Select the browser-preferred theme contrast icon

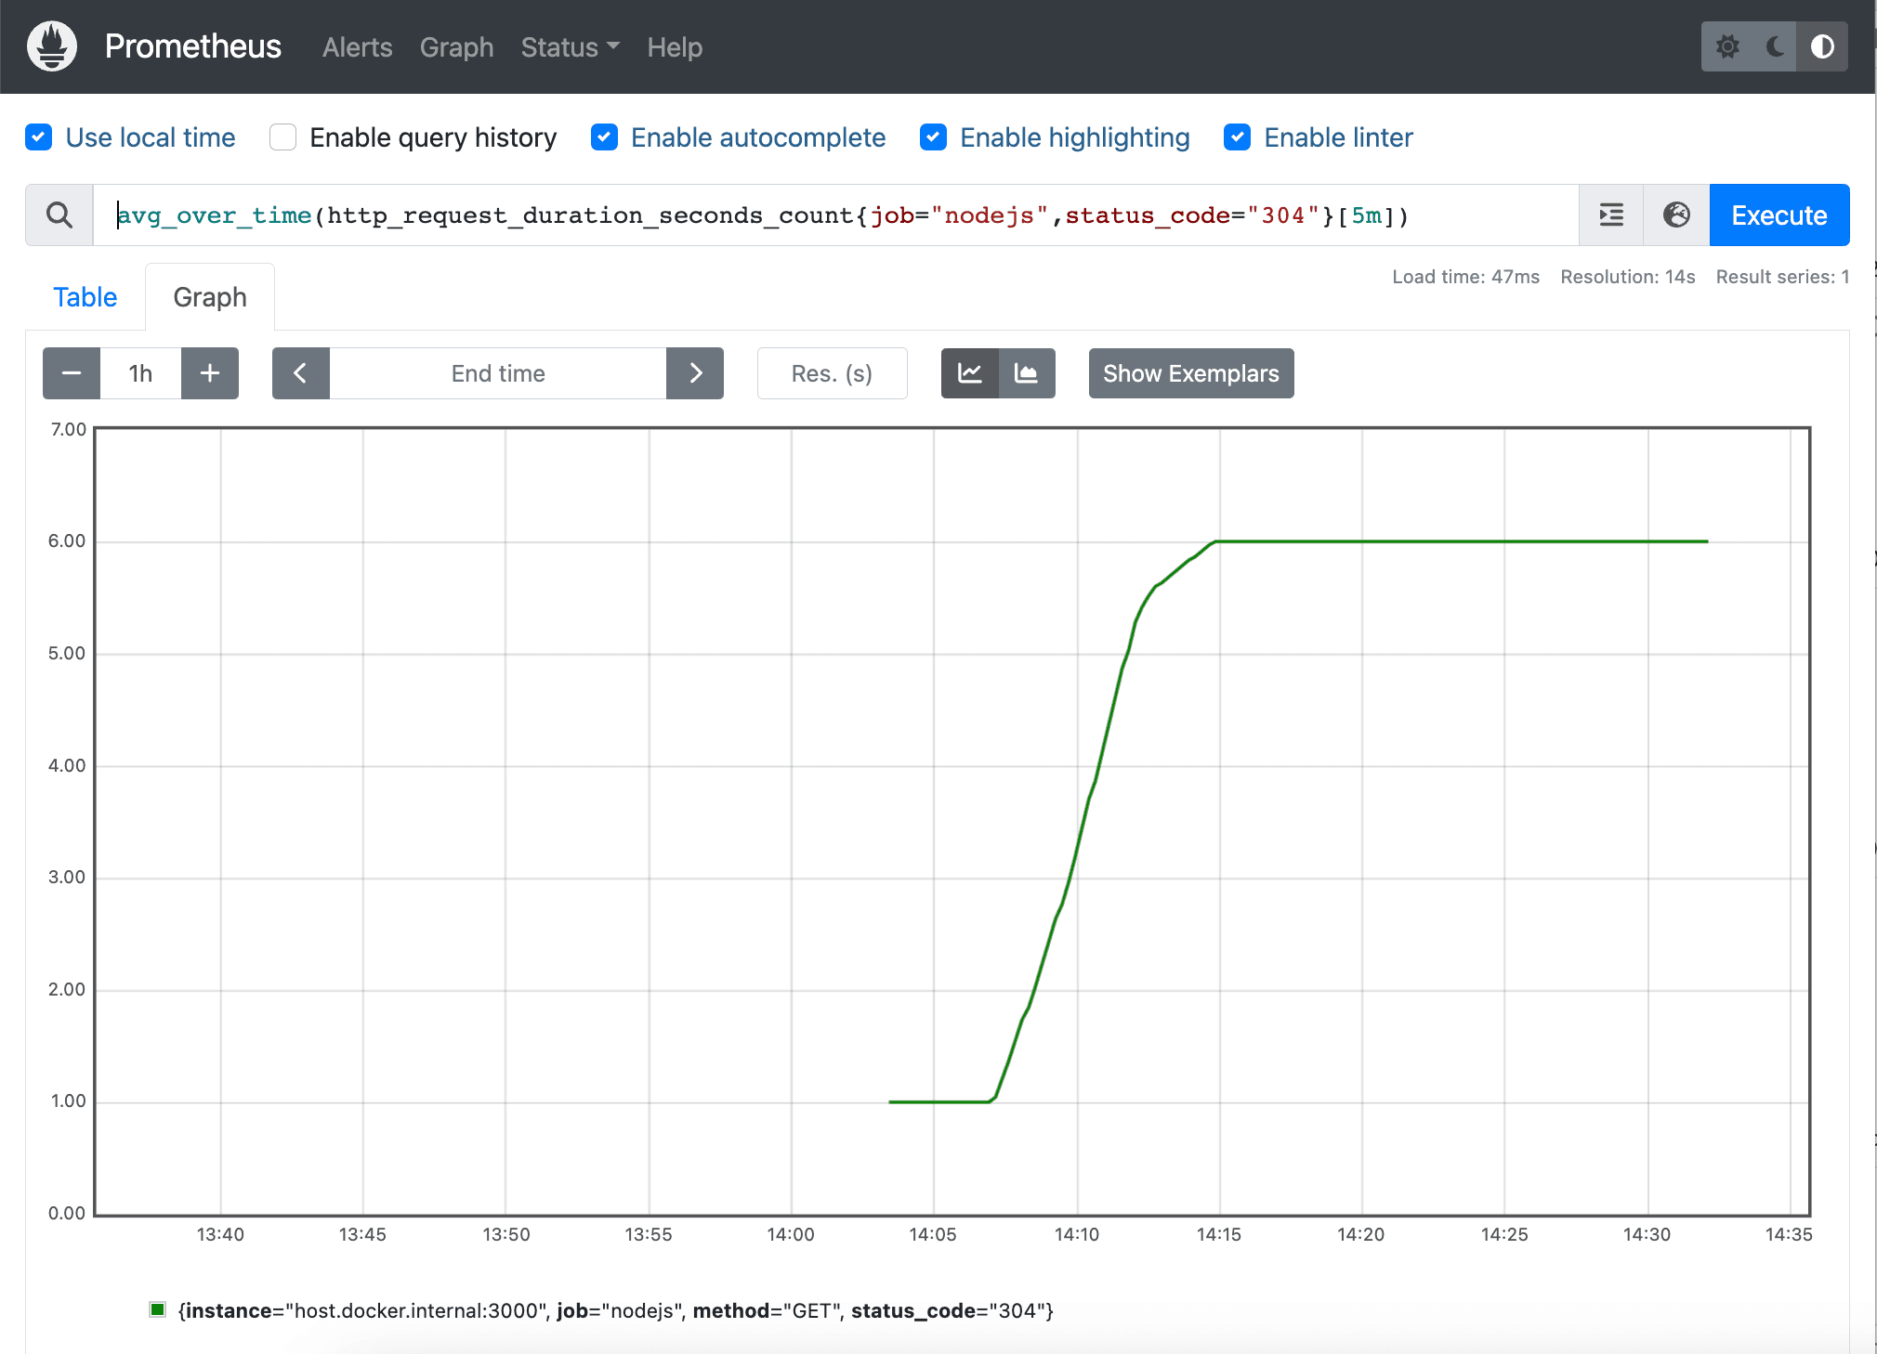[1822, 46]
